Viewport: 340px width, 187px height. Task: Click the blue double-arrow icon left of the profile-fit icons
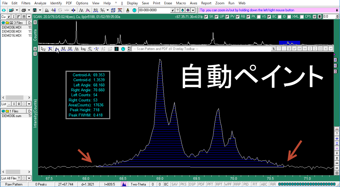point(73,10)
